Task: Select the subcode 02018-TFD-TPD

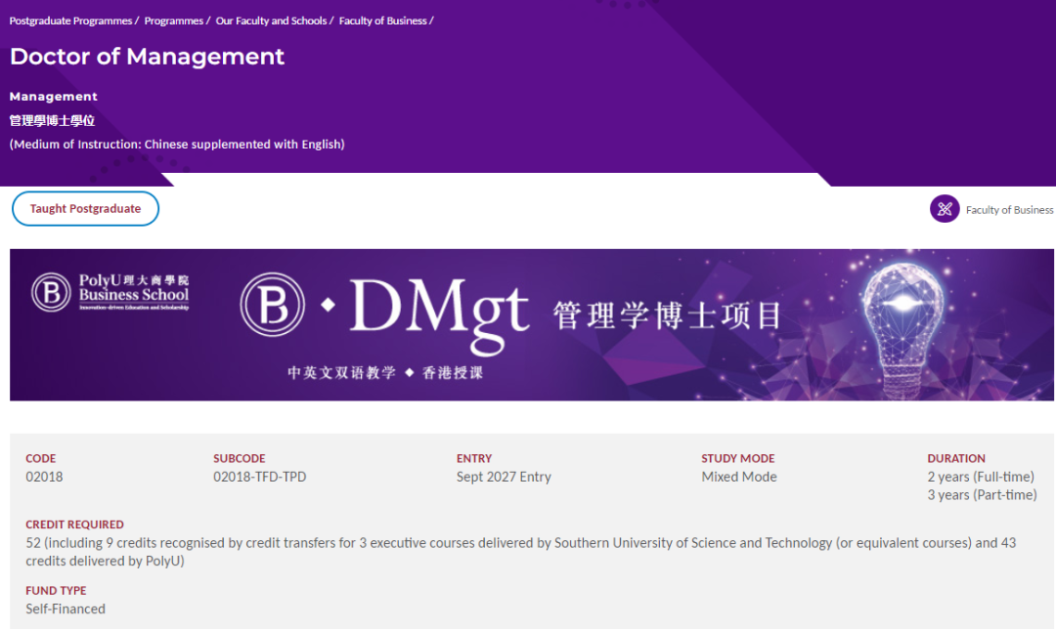Action: click(259, 477)
